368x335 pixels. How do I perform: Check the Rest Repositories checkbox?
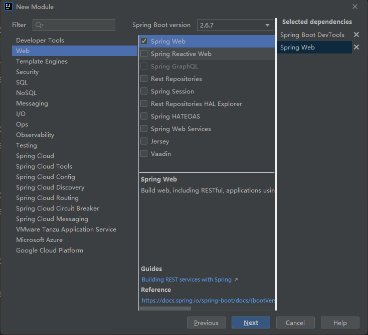[144, 78]
